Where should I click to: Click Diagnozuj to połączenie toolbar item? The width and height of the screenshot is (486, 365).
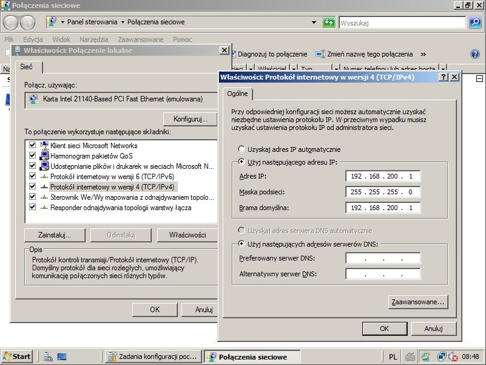[269, 54]
